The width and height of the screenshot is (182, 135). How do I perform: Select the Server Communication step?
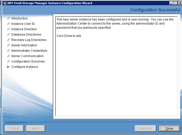(27, 56)
